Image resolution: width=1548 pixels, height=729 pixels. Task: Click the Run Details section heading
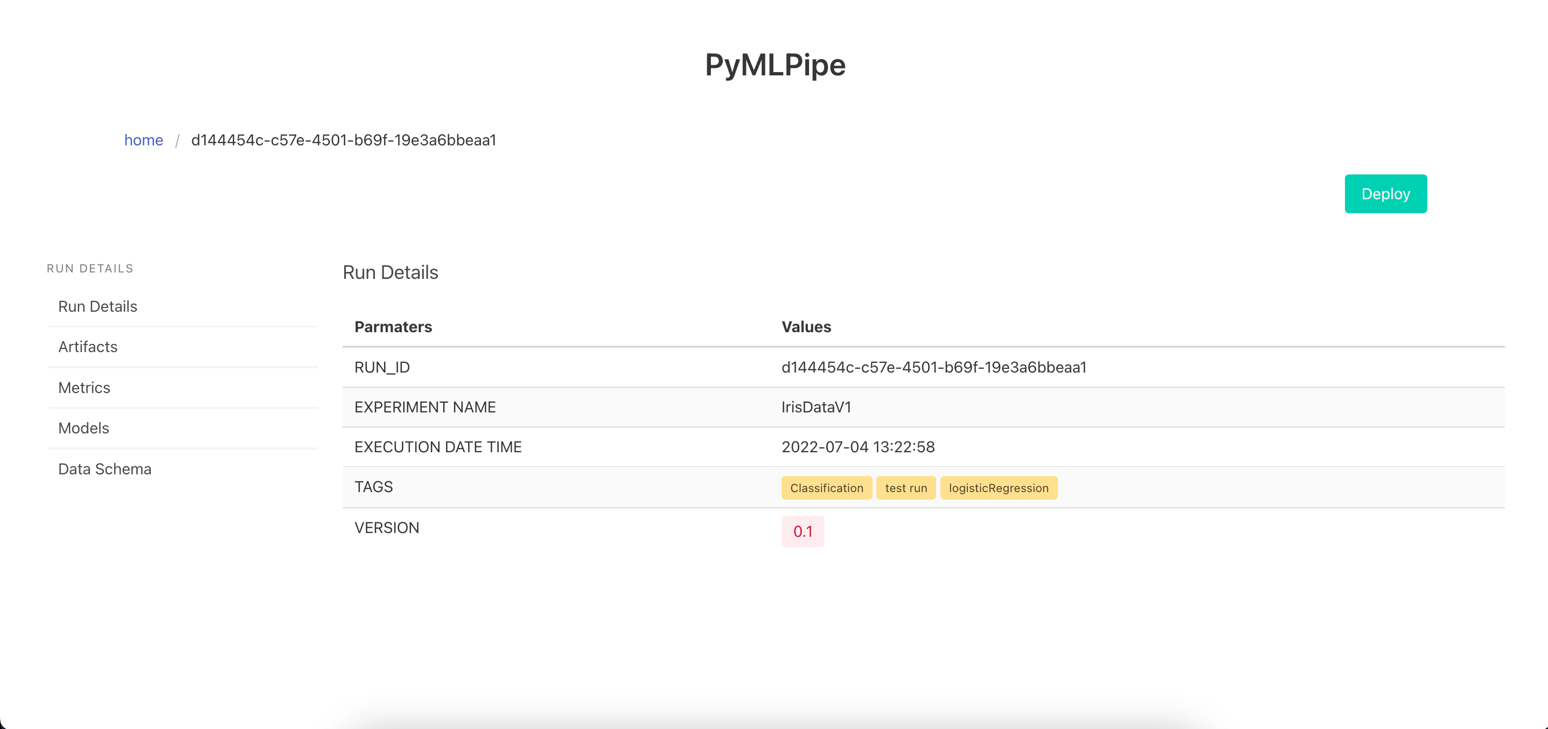coord(390,272)
